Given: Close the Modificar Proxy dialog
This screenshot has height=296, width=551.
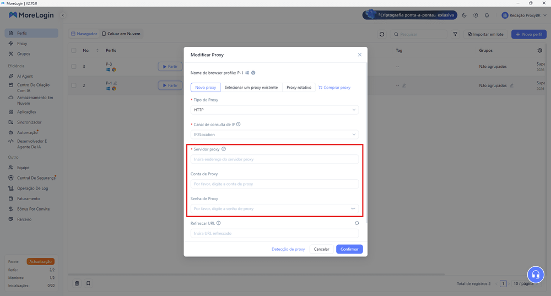Looking at the screenshot, I should point(359,55).
